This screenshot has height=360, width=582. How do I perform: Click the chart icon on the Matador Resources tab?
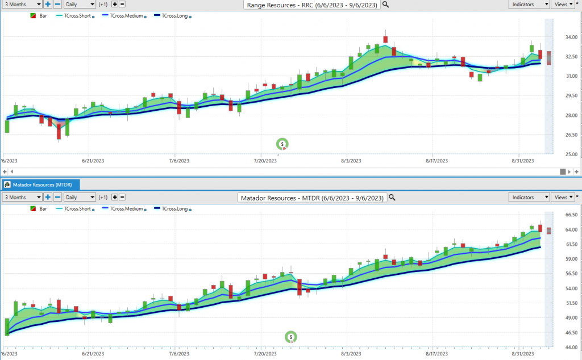coord(7,185)
